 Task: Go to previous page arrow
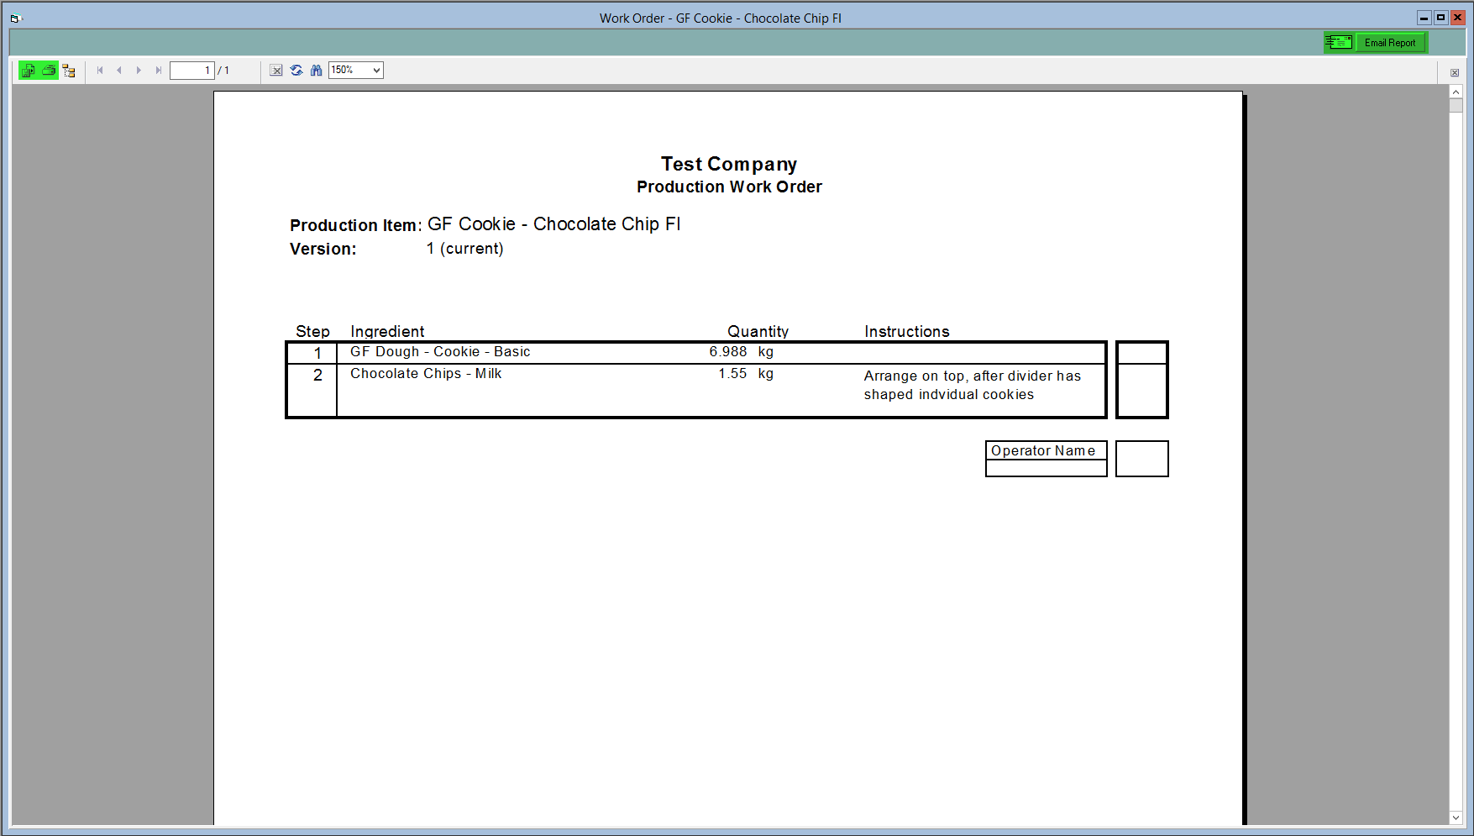point(119,71)
